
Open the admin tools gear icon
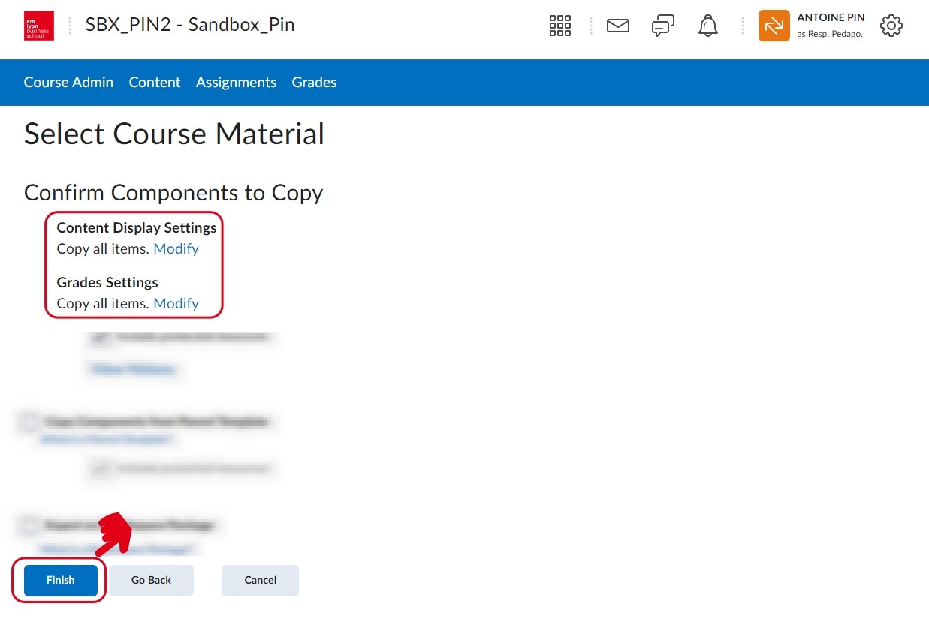coord(891,26)
